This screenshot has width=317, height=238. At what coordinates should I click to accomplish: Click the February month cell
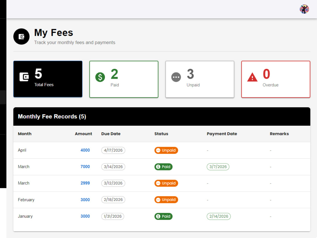pos(26,200)
